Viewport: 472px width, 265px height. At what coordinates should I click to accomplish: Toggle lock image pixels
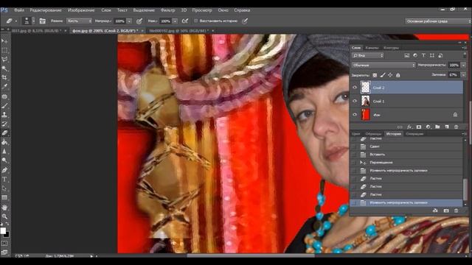[383, 75]
